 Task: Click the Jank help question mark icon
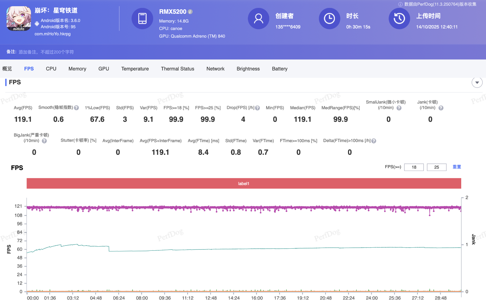click(x=441, y=108)
